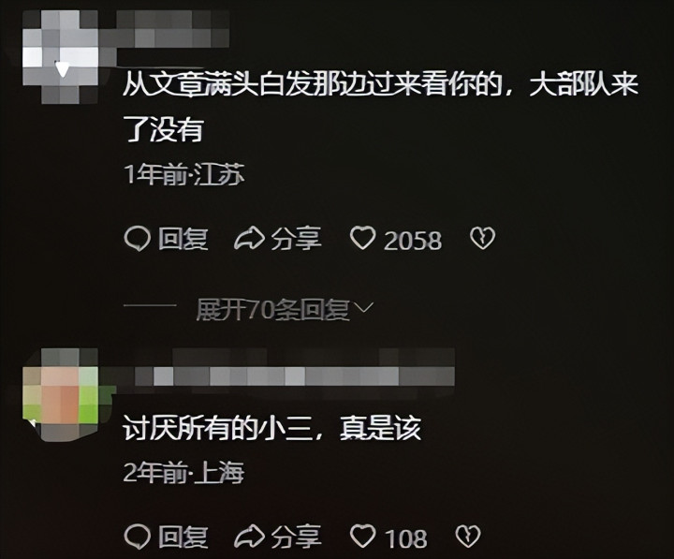Click the 分享 label under the first comment

pyautogui.click(x=297, y=239)
